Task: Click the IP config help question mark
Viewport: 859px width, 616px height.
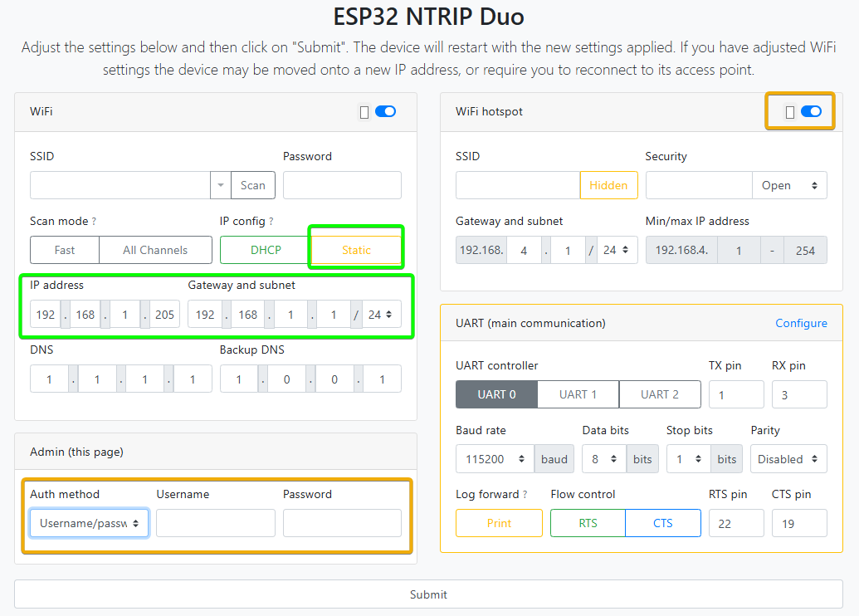Action: pos(271,222)
